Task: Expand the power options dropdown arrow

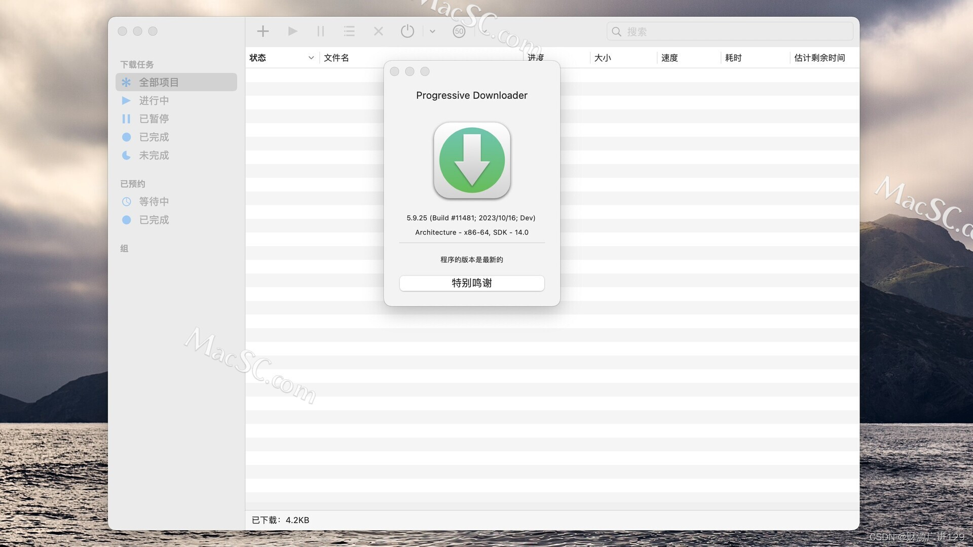Action: point(432,31)
